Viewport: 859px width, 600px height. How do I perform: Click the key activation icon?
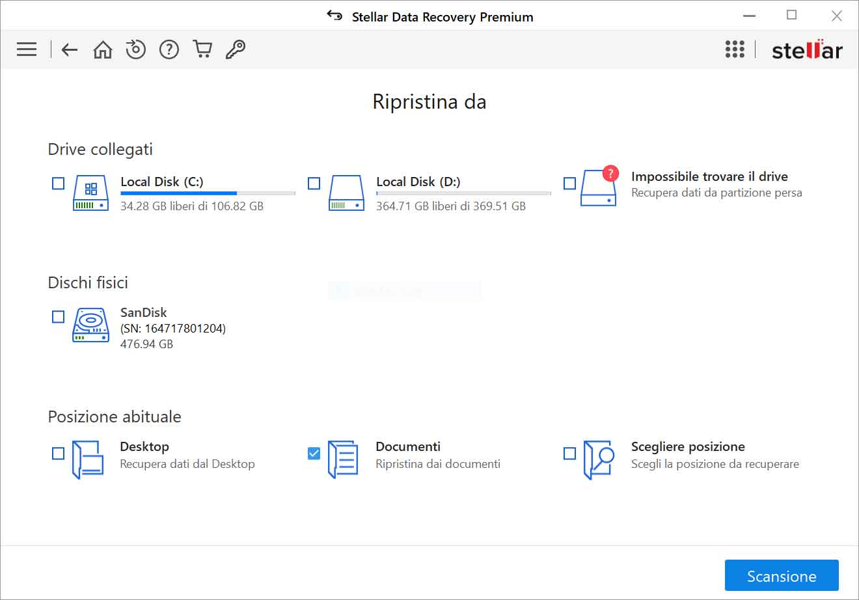(236, 49)
